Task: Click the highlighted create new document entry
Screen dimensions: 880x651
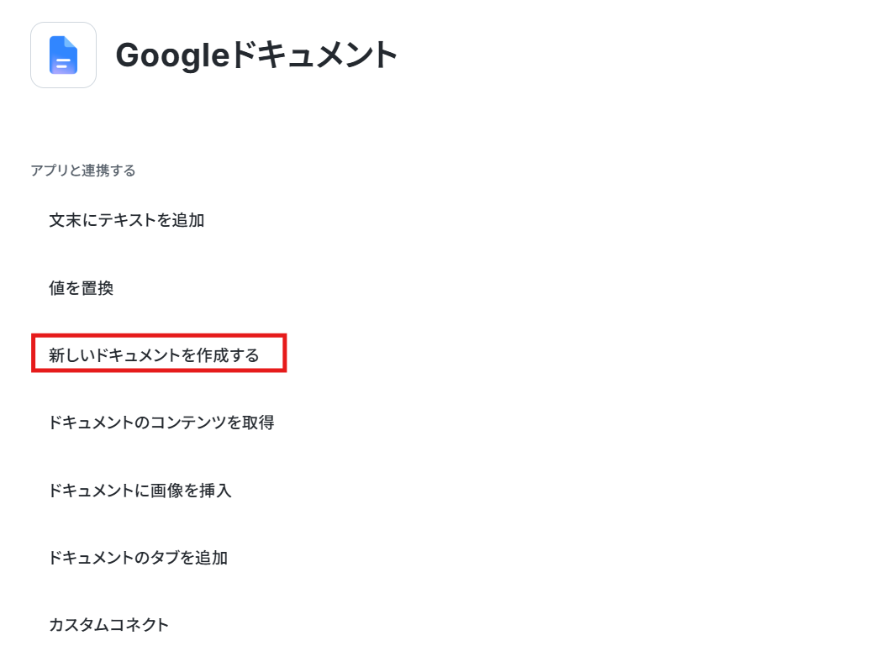Action: 154,355
